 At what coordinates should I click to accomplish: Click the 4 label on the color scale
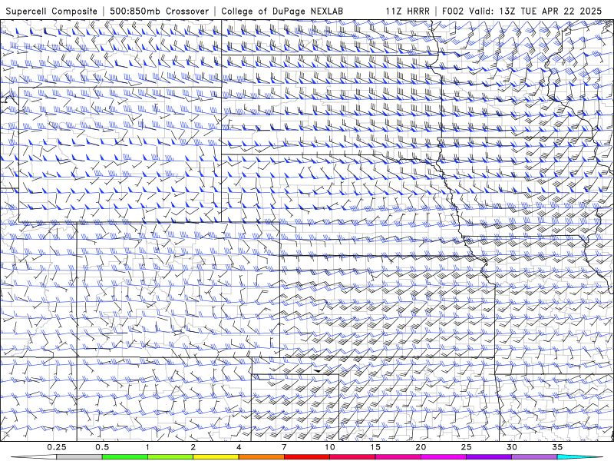(x=239, y=447)
